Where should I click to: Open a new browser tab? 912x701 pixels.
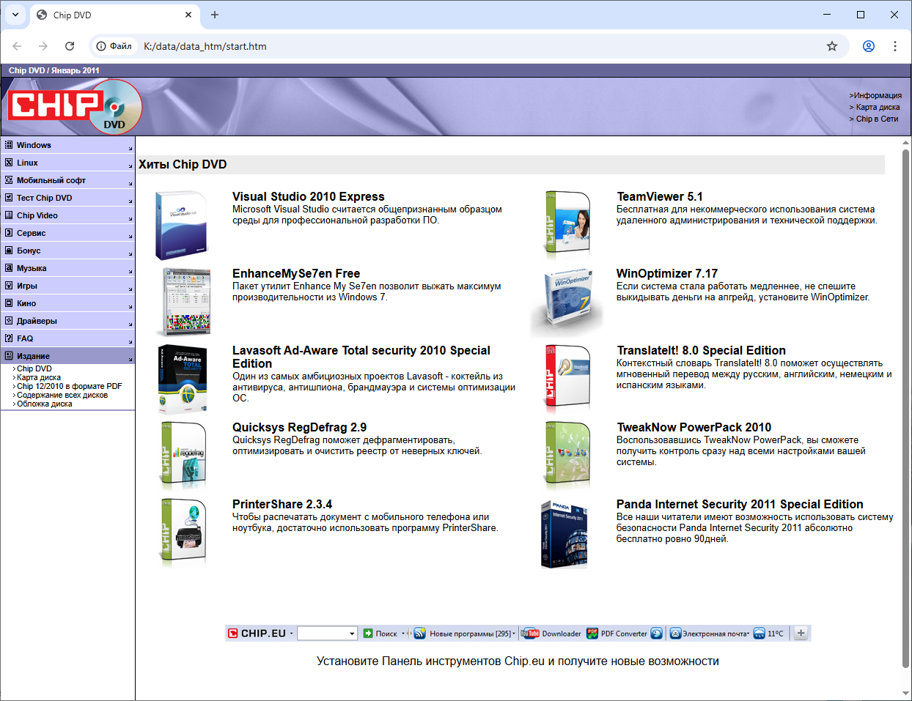(215, 15)
